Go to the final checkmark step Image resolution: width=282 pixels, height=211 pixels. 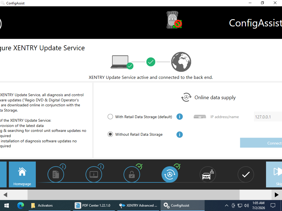point(246,174)
